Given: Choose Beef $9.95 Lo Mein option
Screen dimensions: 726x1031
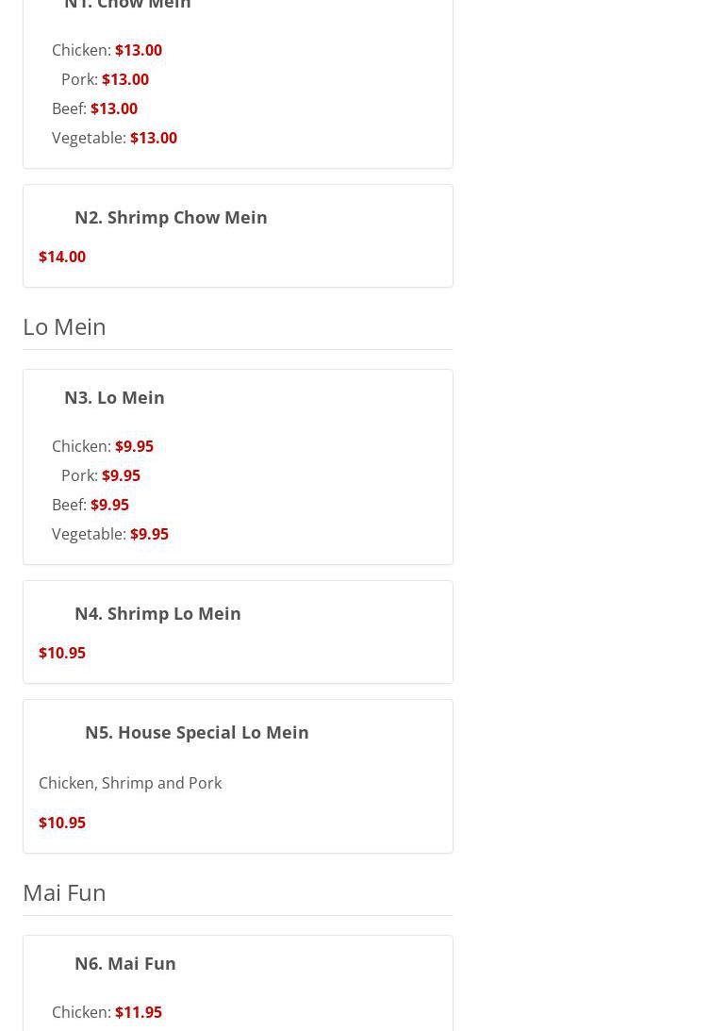Looking at the screenshot, I should point(90,505).
